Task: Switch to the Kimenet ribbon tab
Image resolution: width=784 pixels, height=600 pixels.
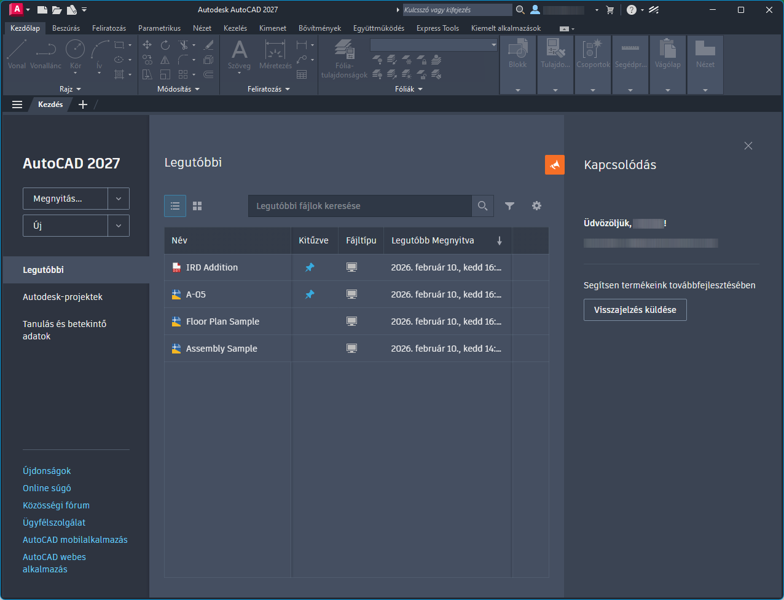Action: (x=273, y=28)
